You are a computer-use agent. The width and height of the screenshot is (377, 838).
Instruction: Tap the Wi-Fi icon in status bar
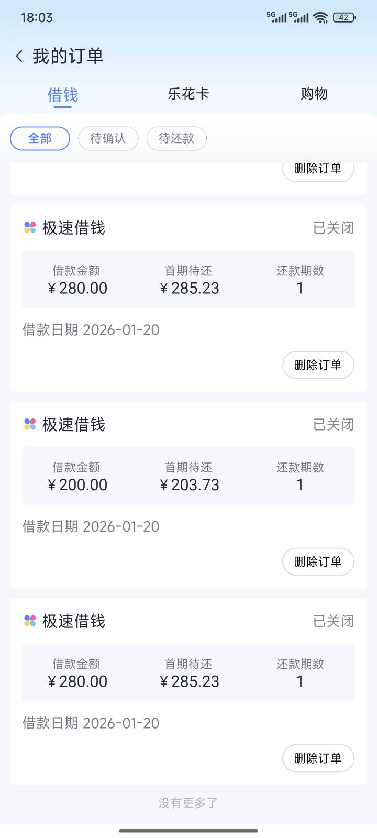tap(320, 17)
